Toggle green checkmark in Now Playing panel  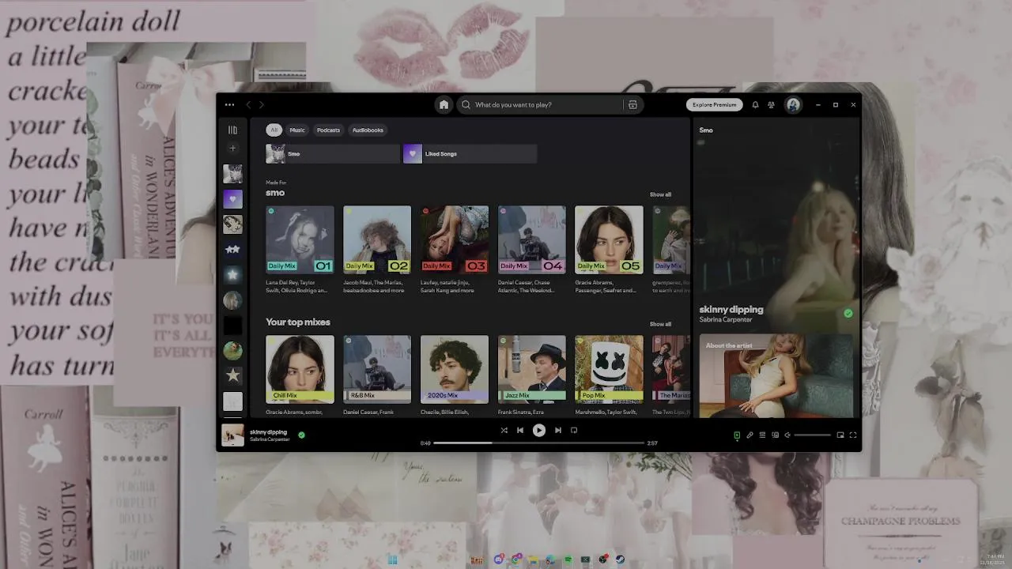pos(848,314)
